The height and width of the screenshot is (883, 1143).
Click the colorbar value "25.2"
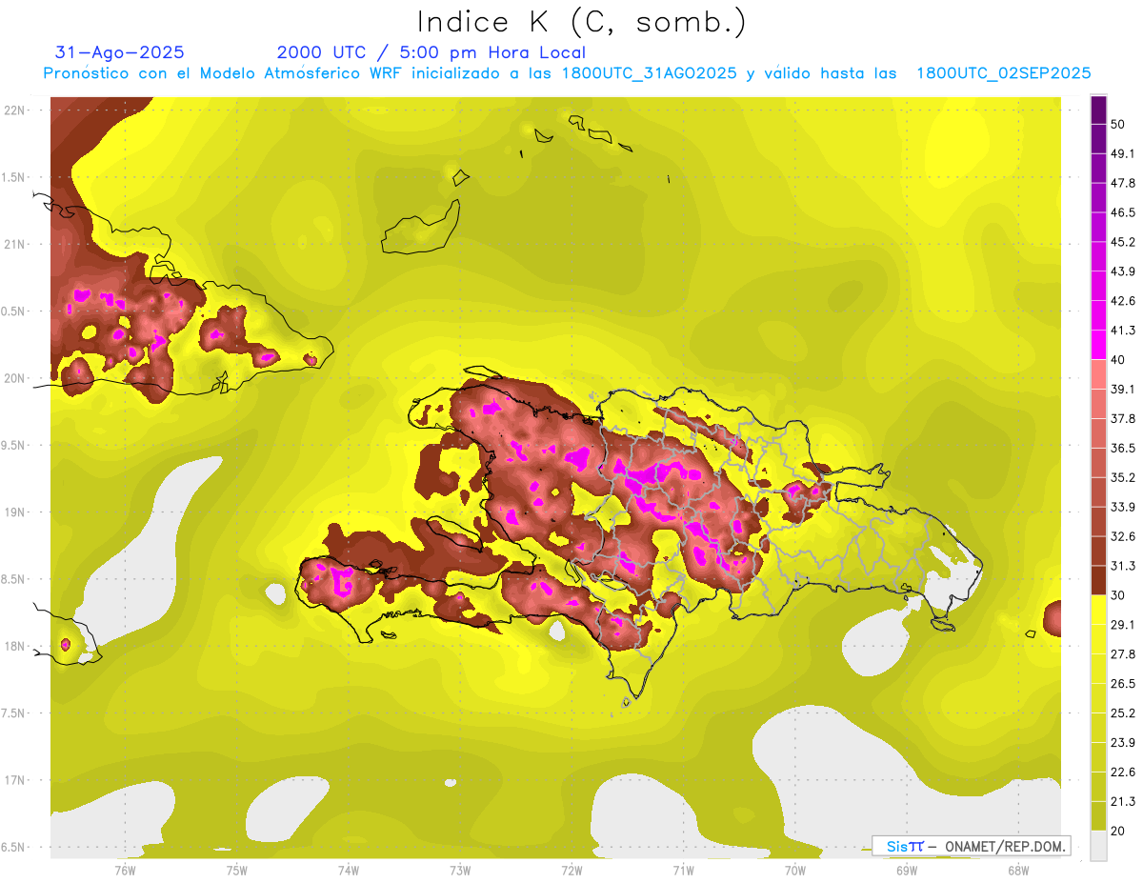point(1123,713)
